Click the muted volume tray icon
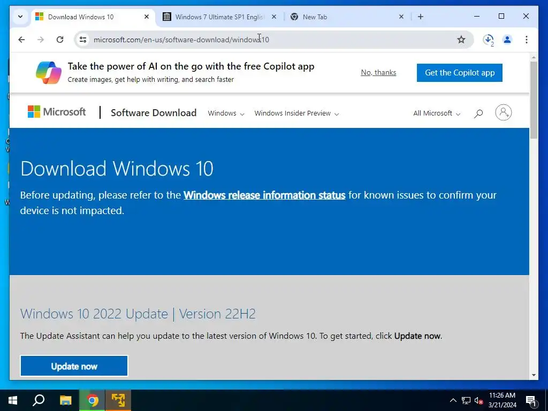Screen dimensions: 548x411 point(478,400)
